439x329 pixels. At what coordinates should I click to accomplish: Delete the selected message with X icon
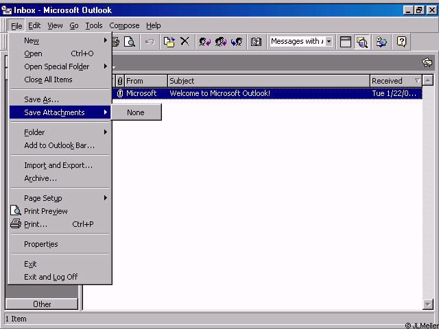[185, 42]
